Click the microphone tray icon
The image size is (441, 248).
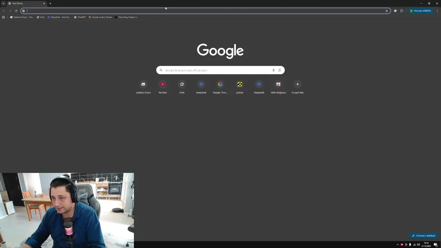410,245
